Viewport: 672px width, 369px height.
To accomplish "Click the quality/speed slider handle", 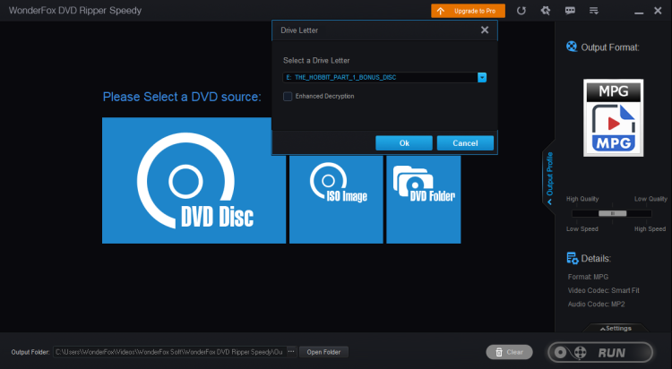I will 614,213.
